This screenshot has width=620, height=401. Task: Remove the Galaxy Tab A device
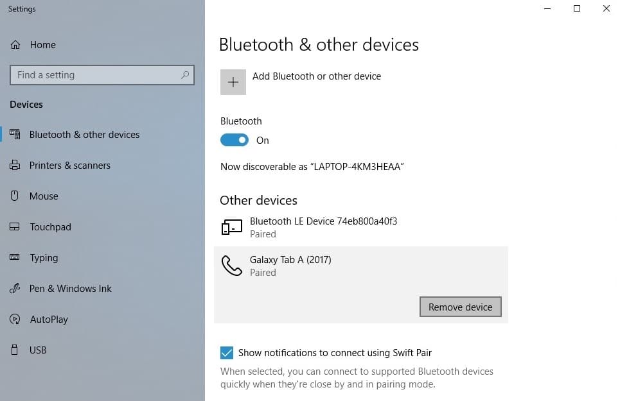[460, 307]
